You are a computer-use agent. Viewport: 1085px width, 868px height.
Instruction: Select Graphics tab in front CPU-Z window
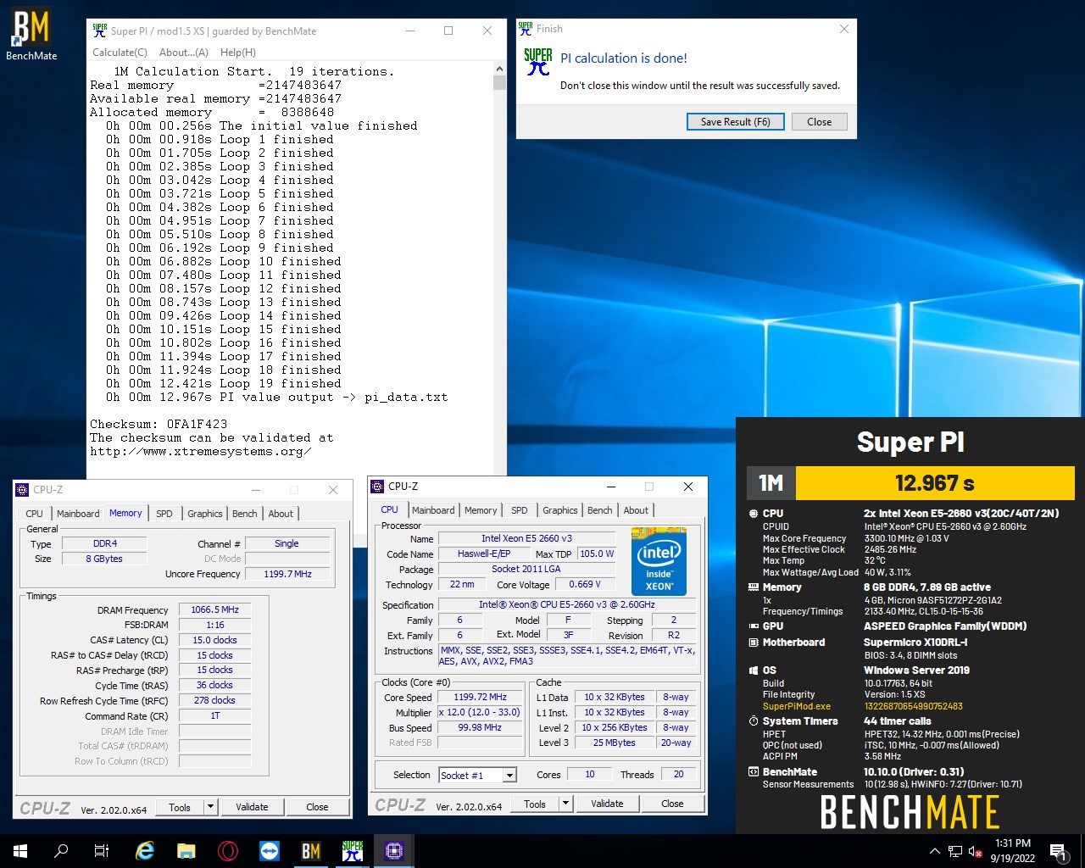click(x=560, y=510)
